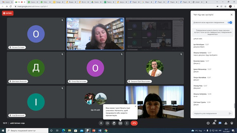Select the shared presentation thumbnail tile
The image size is (237, 133).
coord(155,34)
